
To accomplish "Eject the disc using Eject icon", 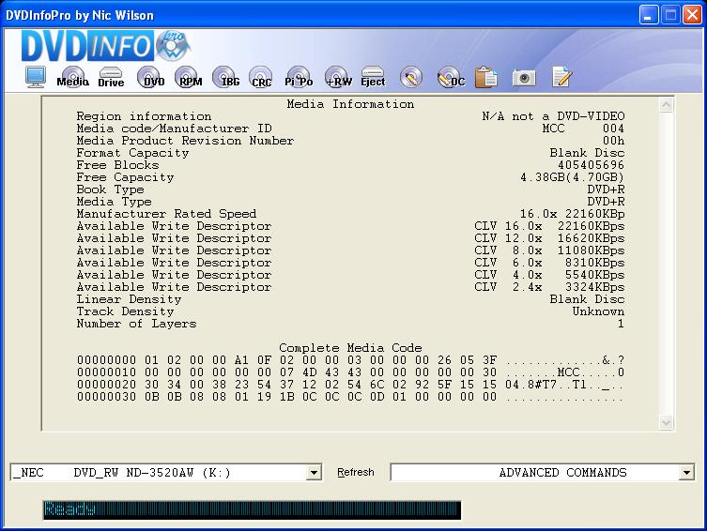I will pos(373,77).
